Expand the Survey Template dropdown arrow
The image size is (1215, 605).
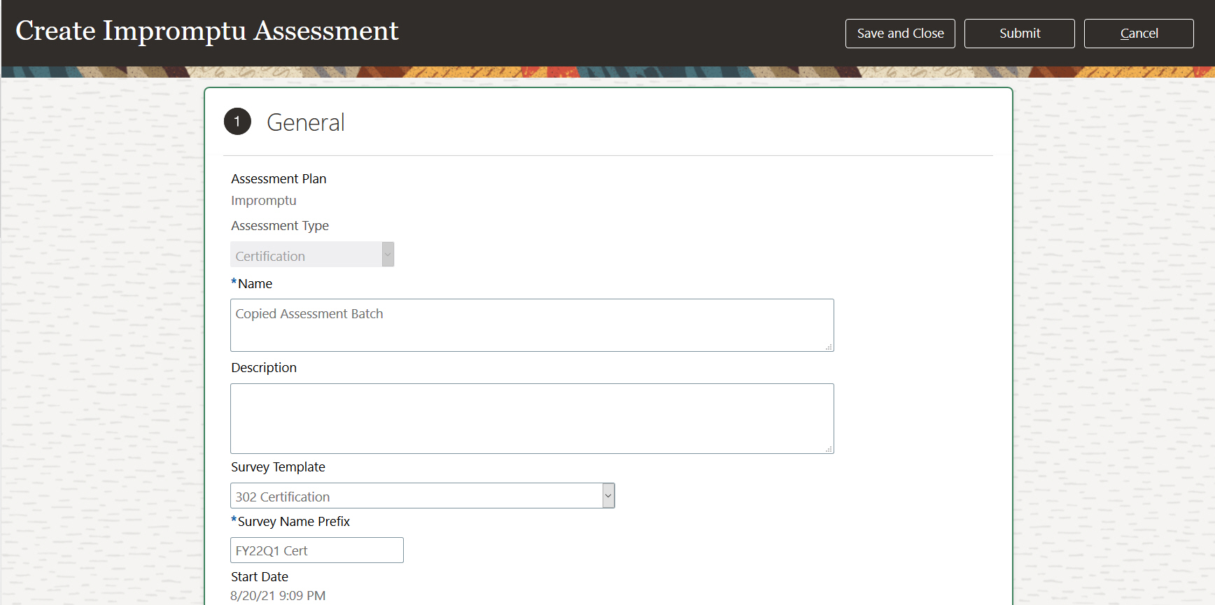pos(608,496)
